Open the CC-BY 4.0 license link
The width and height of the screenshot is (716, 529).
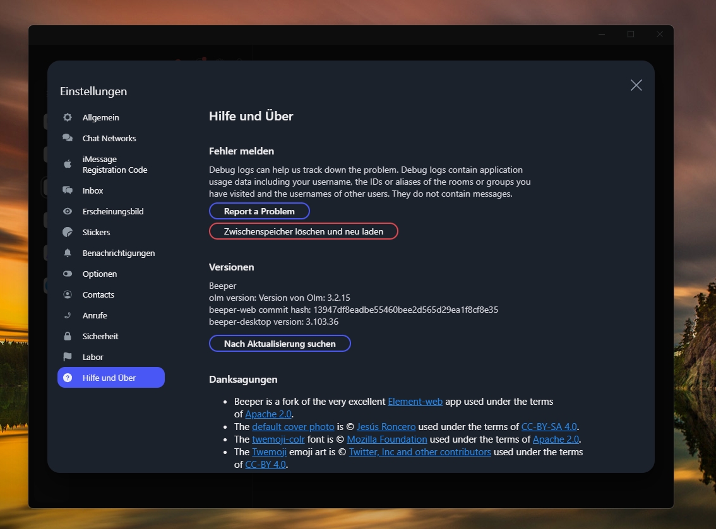(x=265, y=464)
